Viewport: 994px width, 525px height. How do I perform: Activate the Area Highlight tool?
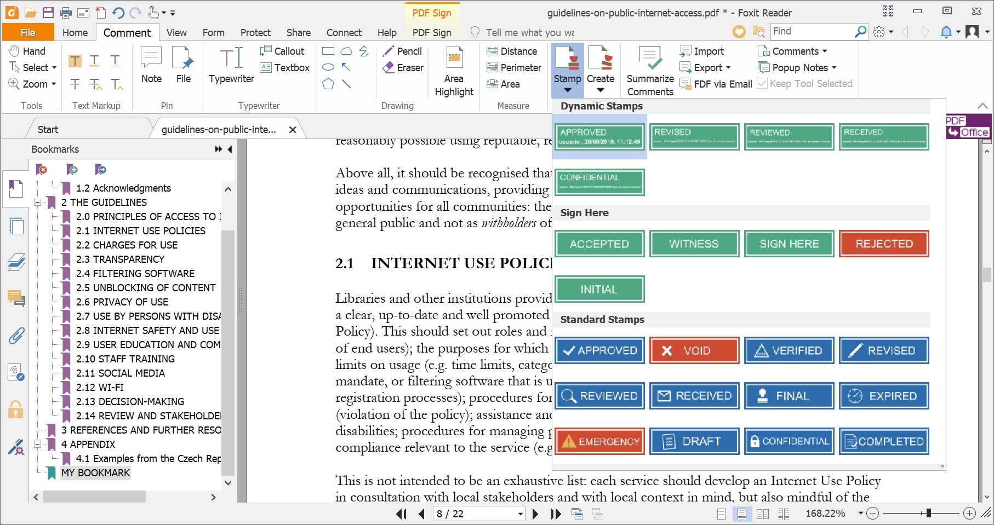click(x=454, y=72)
